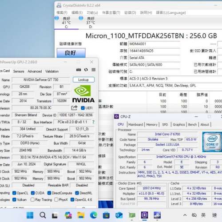The height and width of the screenshot is (222, 222).
Task: Switch to GPU-Z Validation tab
Action: pyautogui.click(x=52, y=71)
